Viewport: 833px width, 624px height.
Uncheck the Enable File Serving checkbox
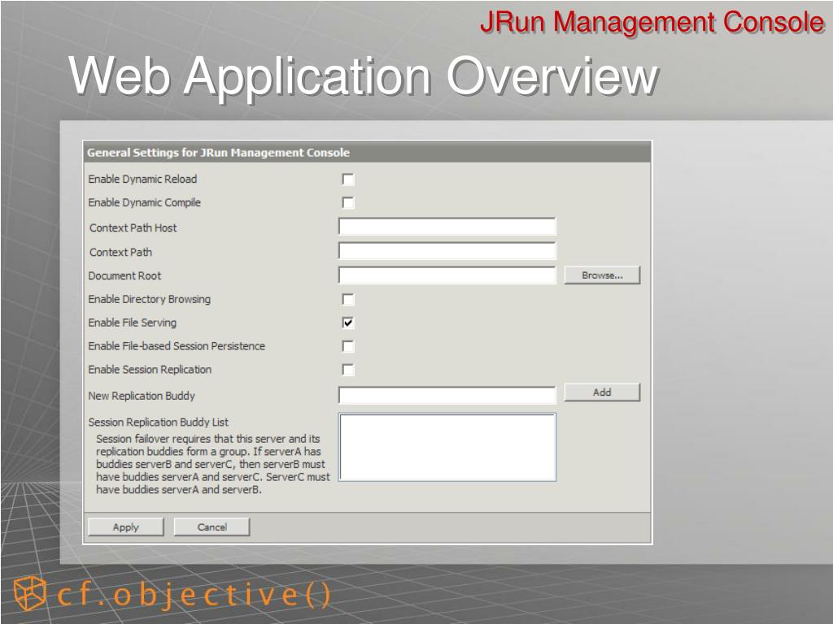click(348, 323)
